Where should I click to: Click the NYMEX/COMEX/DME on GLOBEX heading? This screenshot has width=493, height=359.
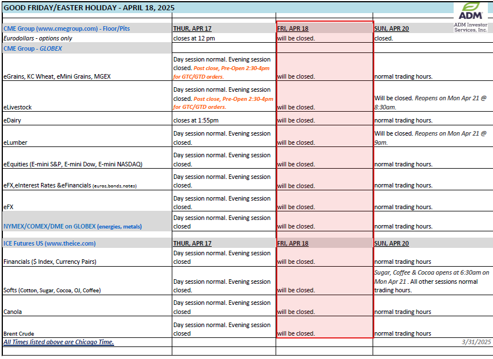click(72, 226)
